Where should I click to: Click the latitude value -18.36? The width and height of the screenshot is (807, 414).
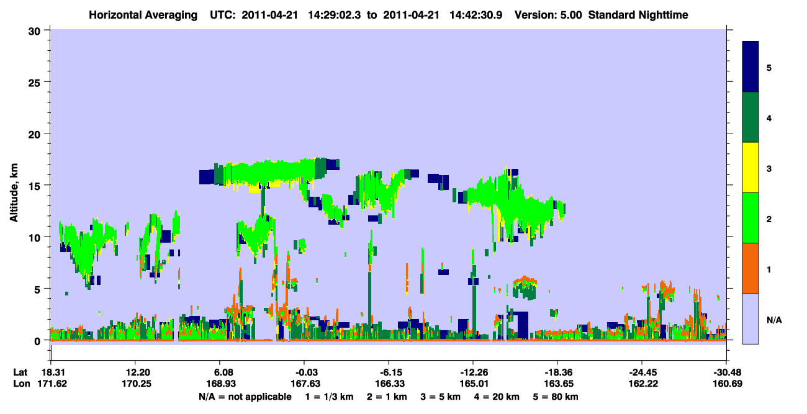[557, 372]
